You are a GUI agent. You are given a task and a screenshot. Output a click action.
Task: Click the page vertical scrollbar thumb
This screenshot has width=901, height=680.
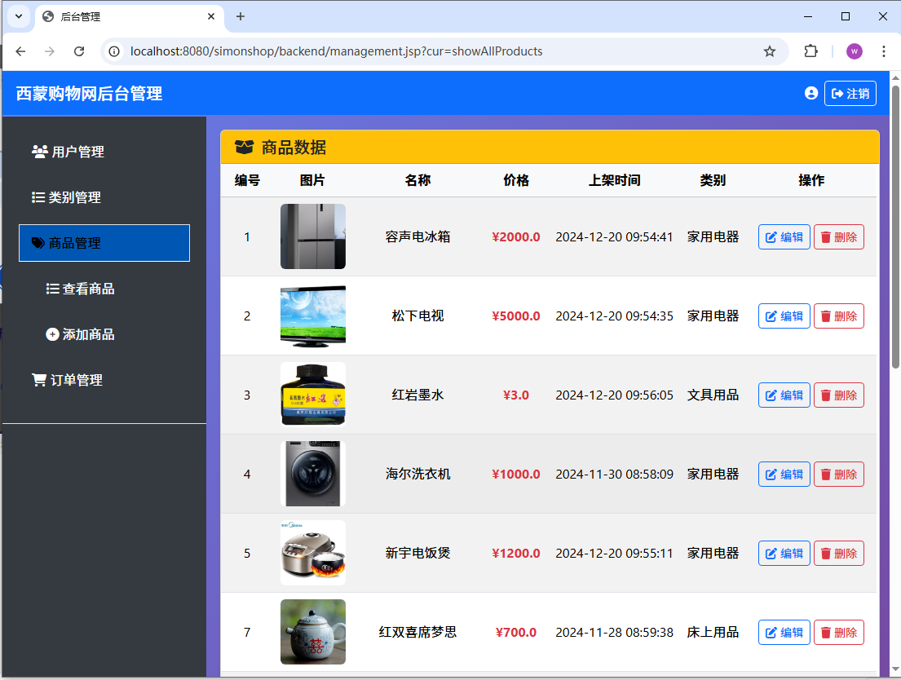(x=895, y=227)
